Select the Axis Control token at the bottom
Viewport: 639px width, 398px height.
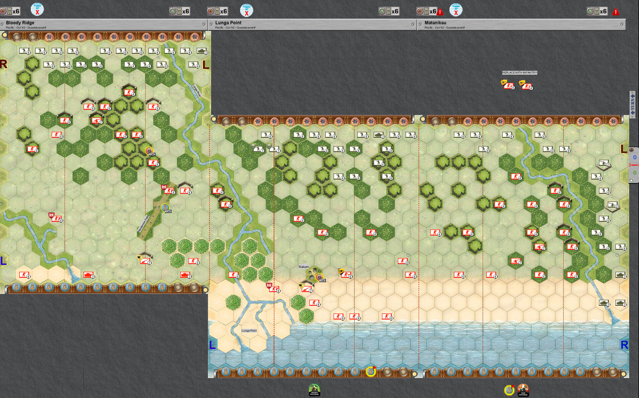coord(523,390)
